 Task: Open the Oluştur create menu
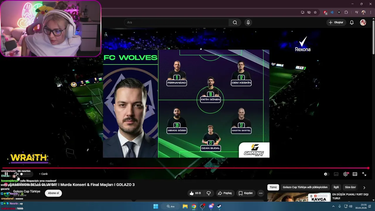(x=336, y=23)
